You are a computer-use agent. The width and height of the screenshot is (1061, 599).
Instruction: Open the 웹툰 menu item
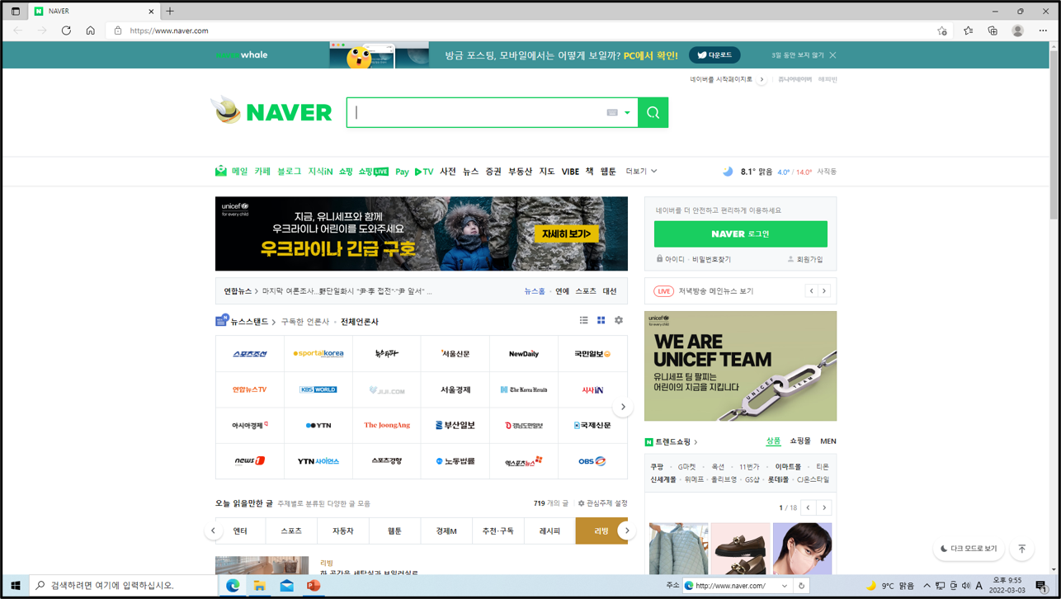pyautogui.click(x=608, y=172)
